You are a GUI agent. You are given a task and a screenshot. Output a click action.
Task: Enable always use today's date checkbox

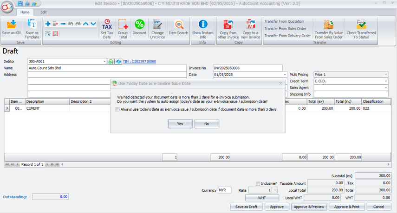click(118, 110)
